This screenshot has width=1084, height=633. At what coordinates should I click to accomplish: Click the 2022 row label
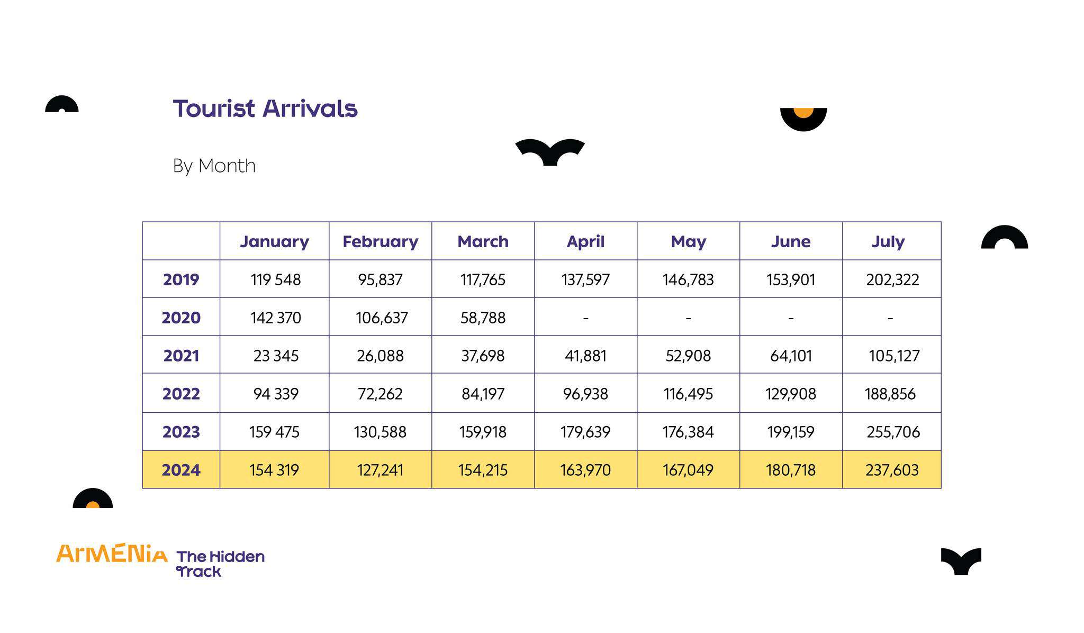pyautogui.click(x=181, y=394)
